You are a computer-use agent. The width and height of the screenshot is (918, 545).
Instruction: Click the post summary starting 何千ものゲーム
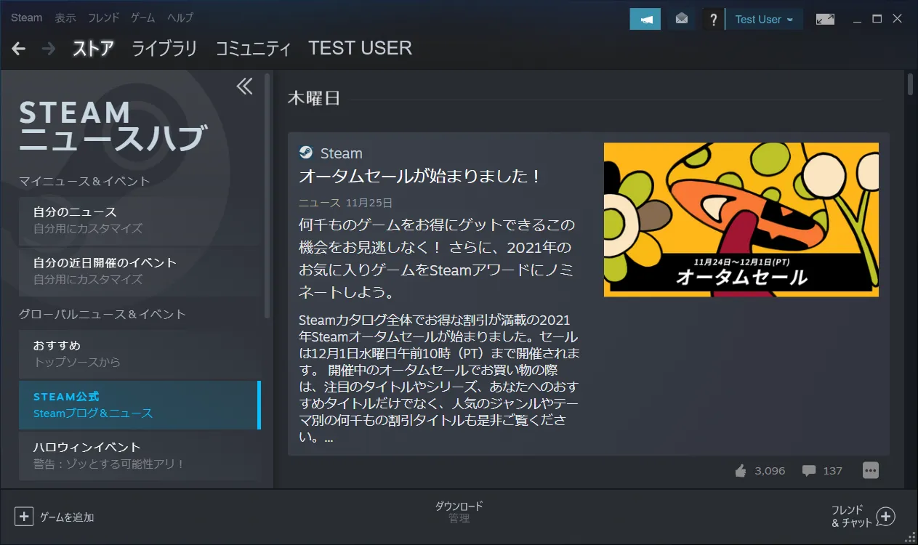pos(436,258)
